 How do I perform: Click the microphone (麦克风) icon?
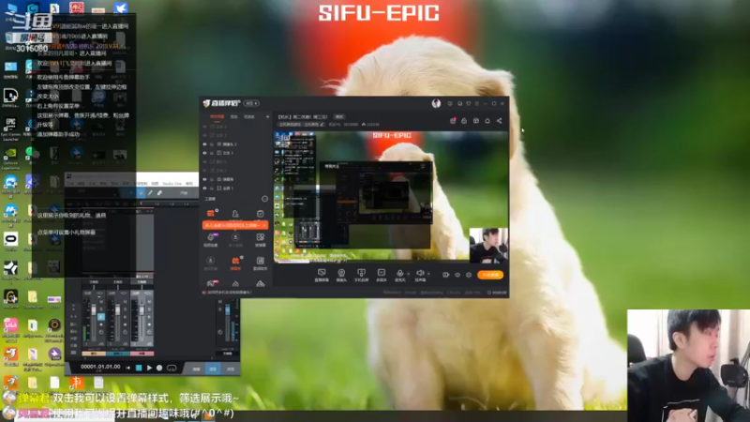click(399, 275)
